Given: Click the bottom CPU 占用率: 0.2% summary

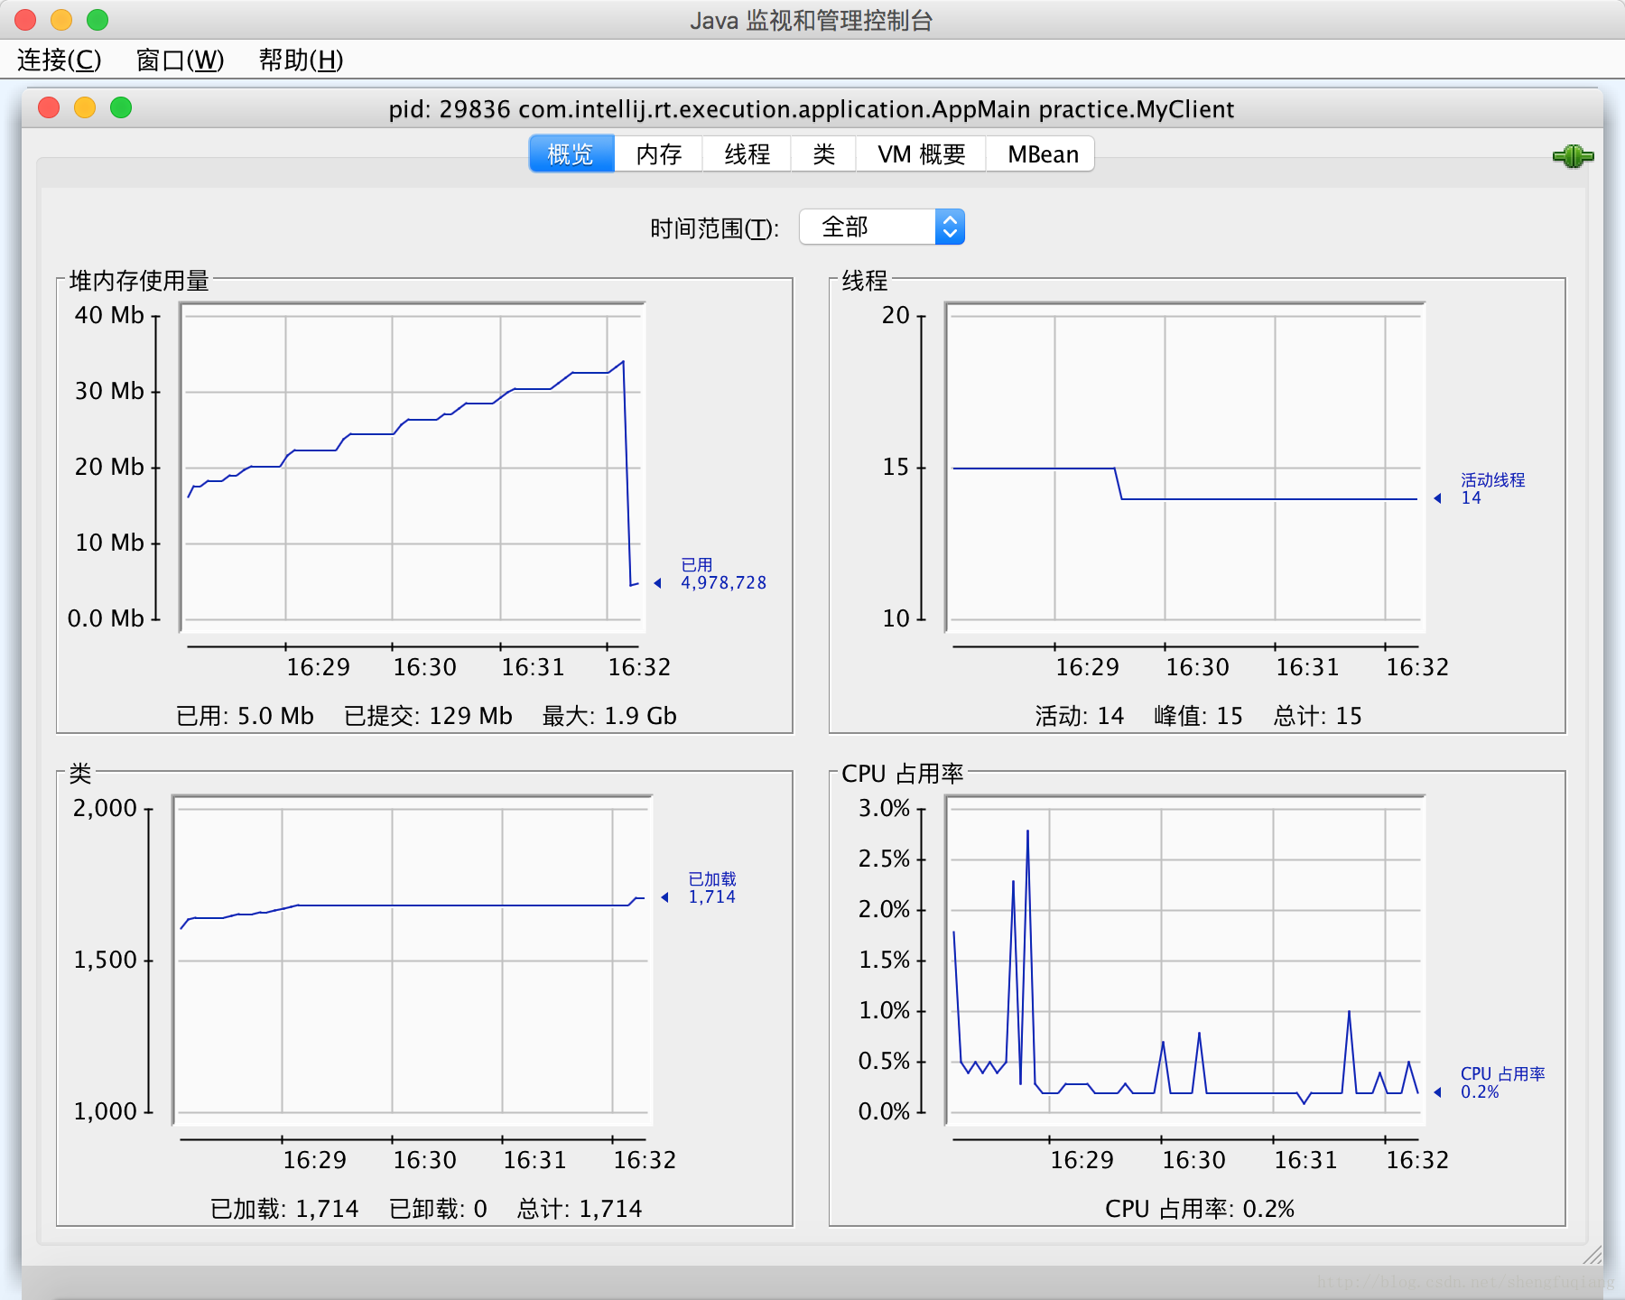Looking at the screenshot, I should click(x=1200, y=1209).
